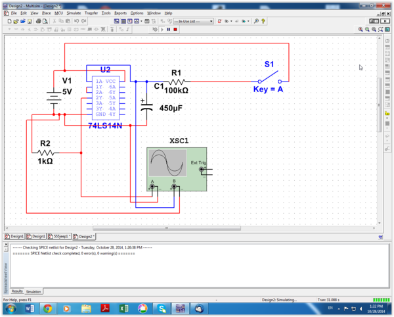Image resolution: width=394 pixels, height=317 pixels.
Task: Click the simulation pause switch button
Action: [385, 21]
